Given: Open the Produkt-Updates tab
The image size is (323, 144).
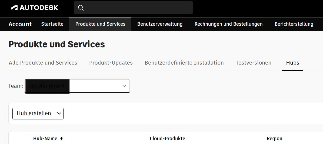Looking at the screenshot, I should (111, 63).
